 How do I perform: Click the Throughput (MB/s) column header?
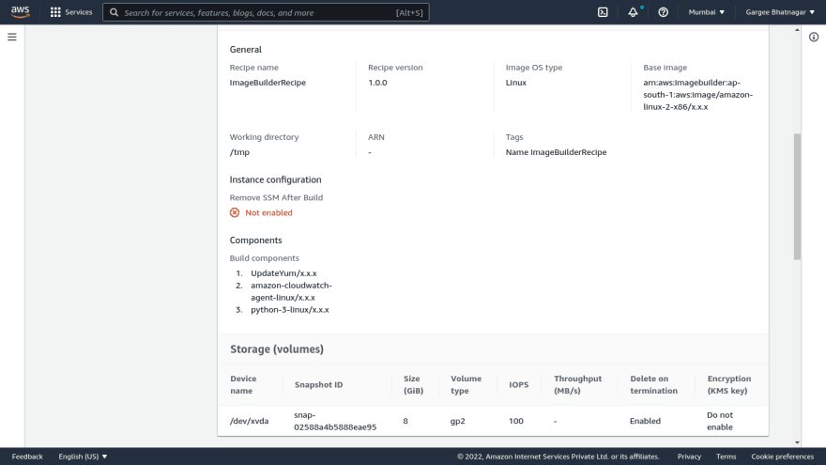coord(577,385)
